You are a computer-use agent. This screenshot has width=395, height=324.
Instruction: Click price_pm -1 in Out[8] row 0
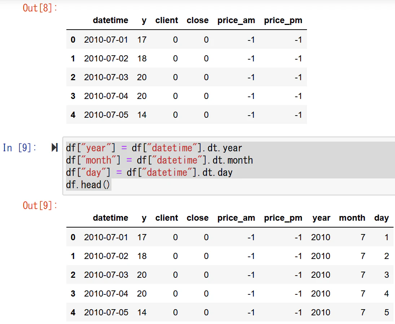point(298,40)
